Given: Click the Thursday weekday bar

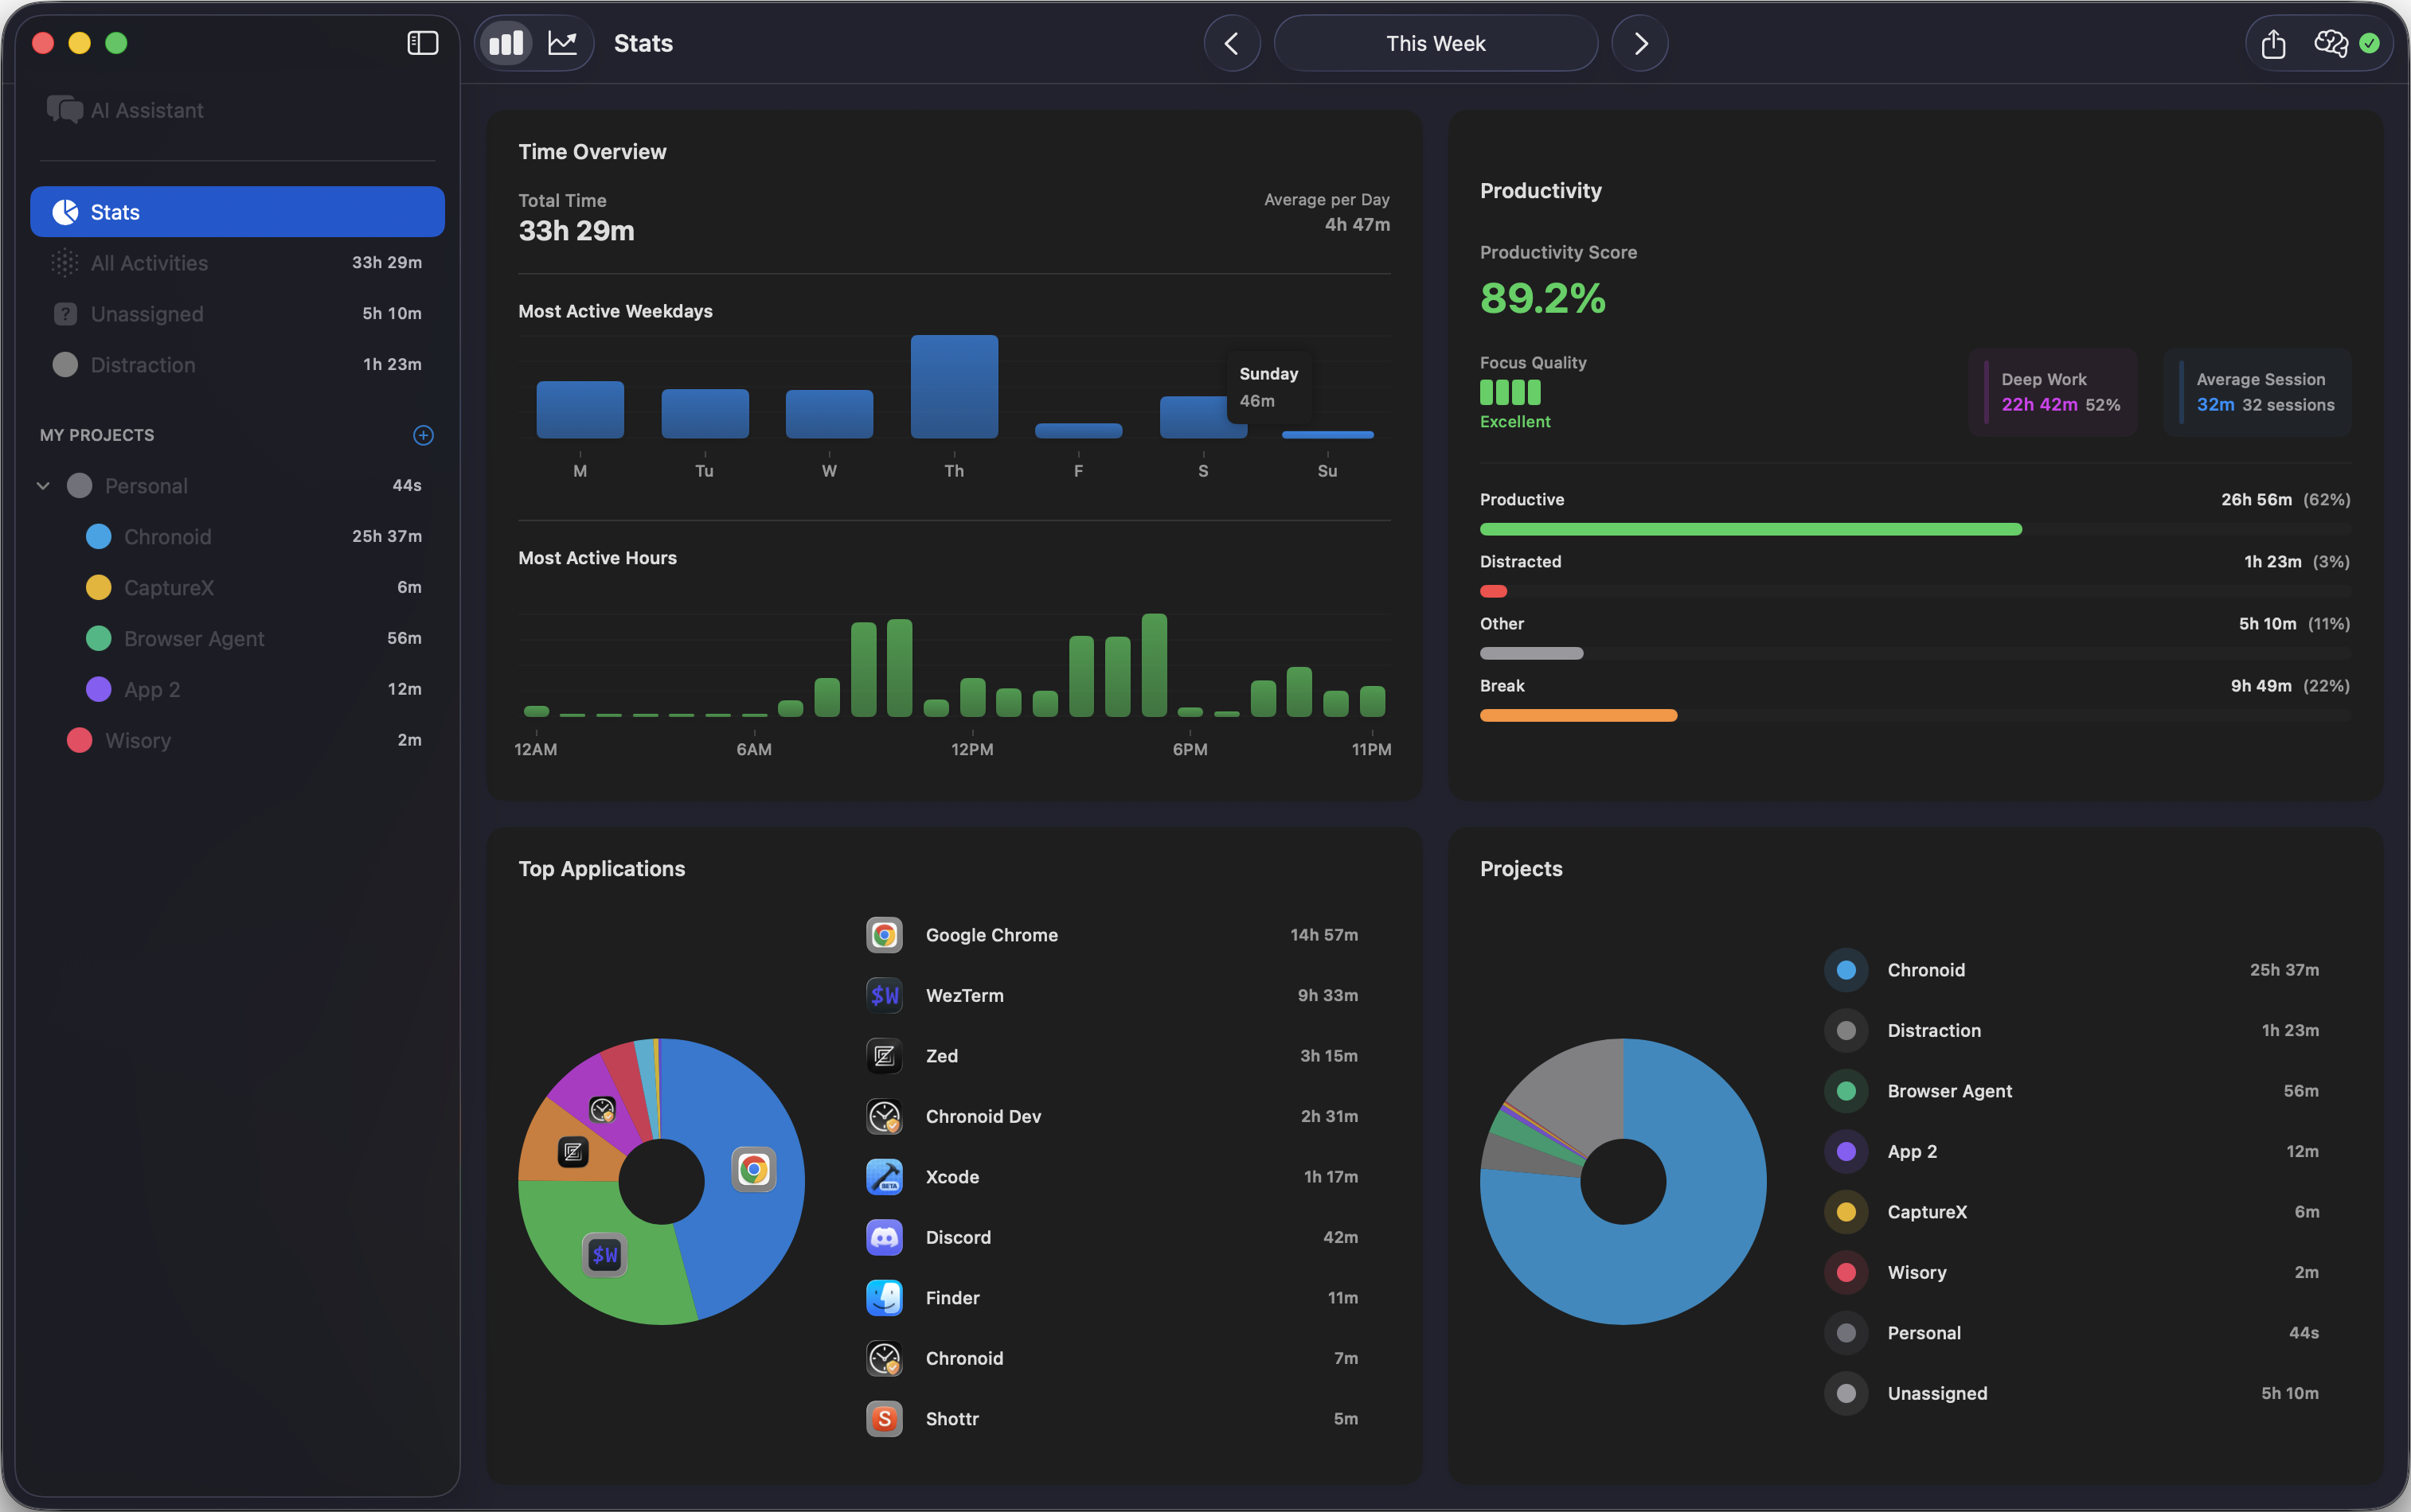Looking at the screenshot, I should (953, 387).
